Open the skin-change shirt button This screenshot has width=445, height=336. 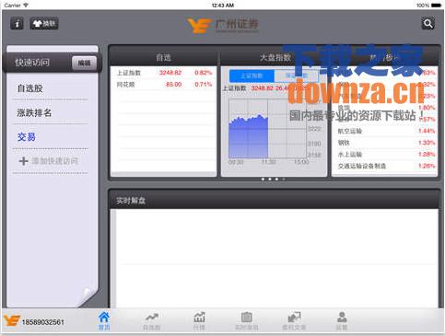44,24
